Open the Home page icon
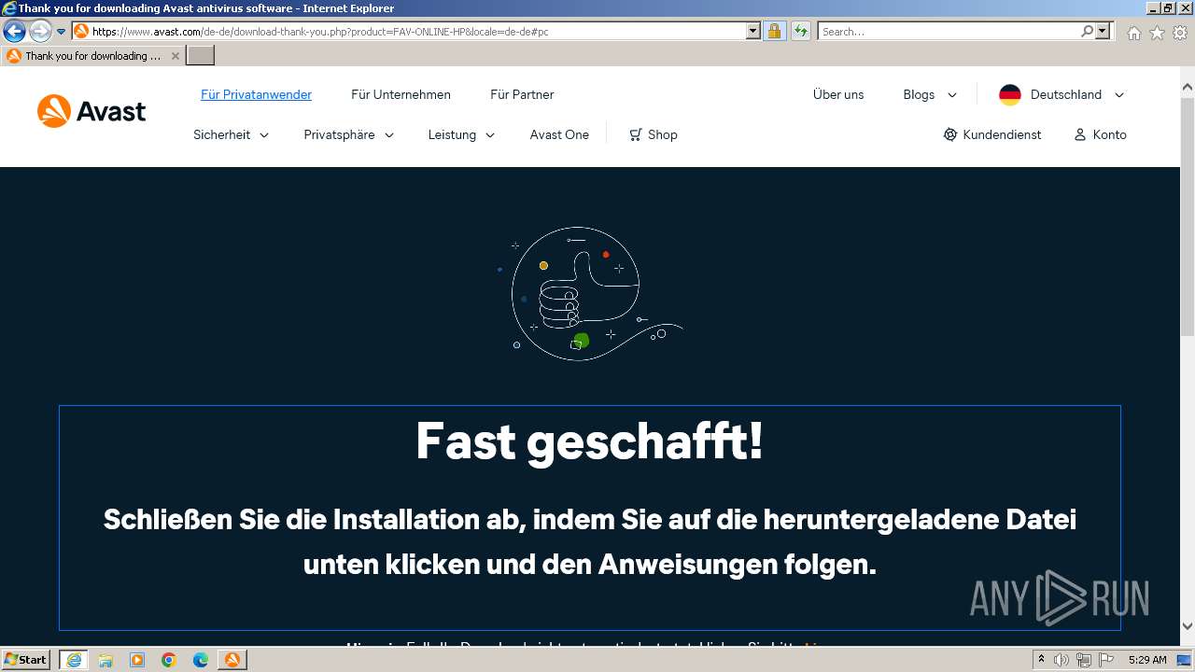1195x672 pixels. point(1133,33)
